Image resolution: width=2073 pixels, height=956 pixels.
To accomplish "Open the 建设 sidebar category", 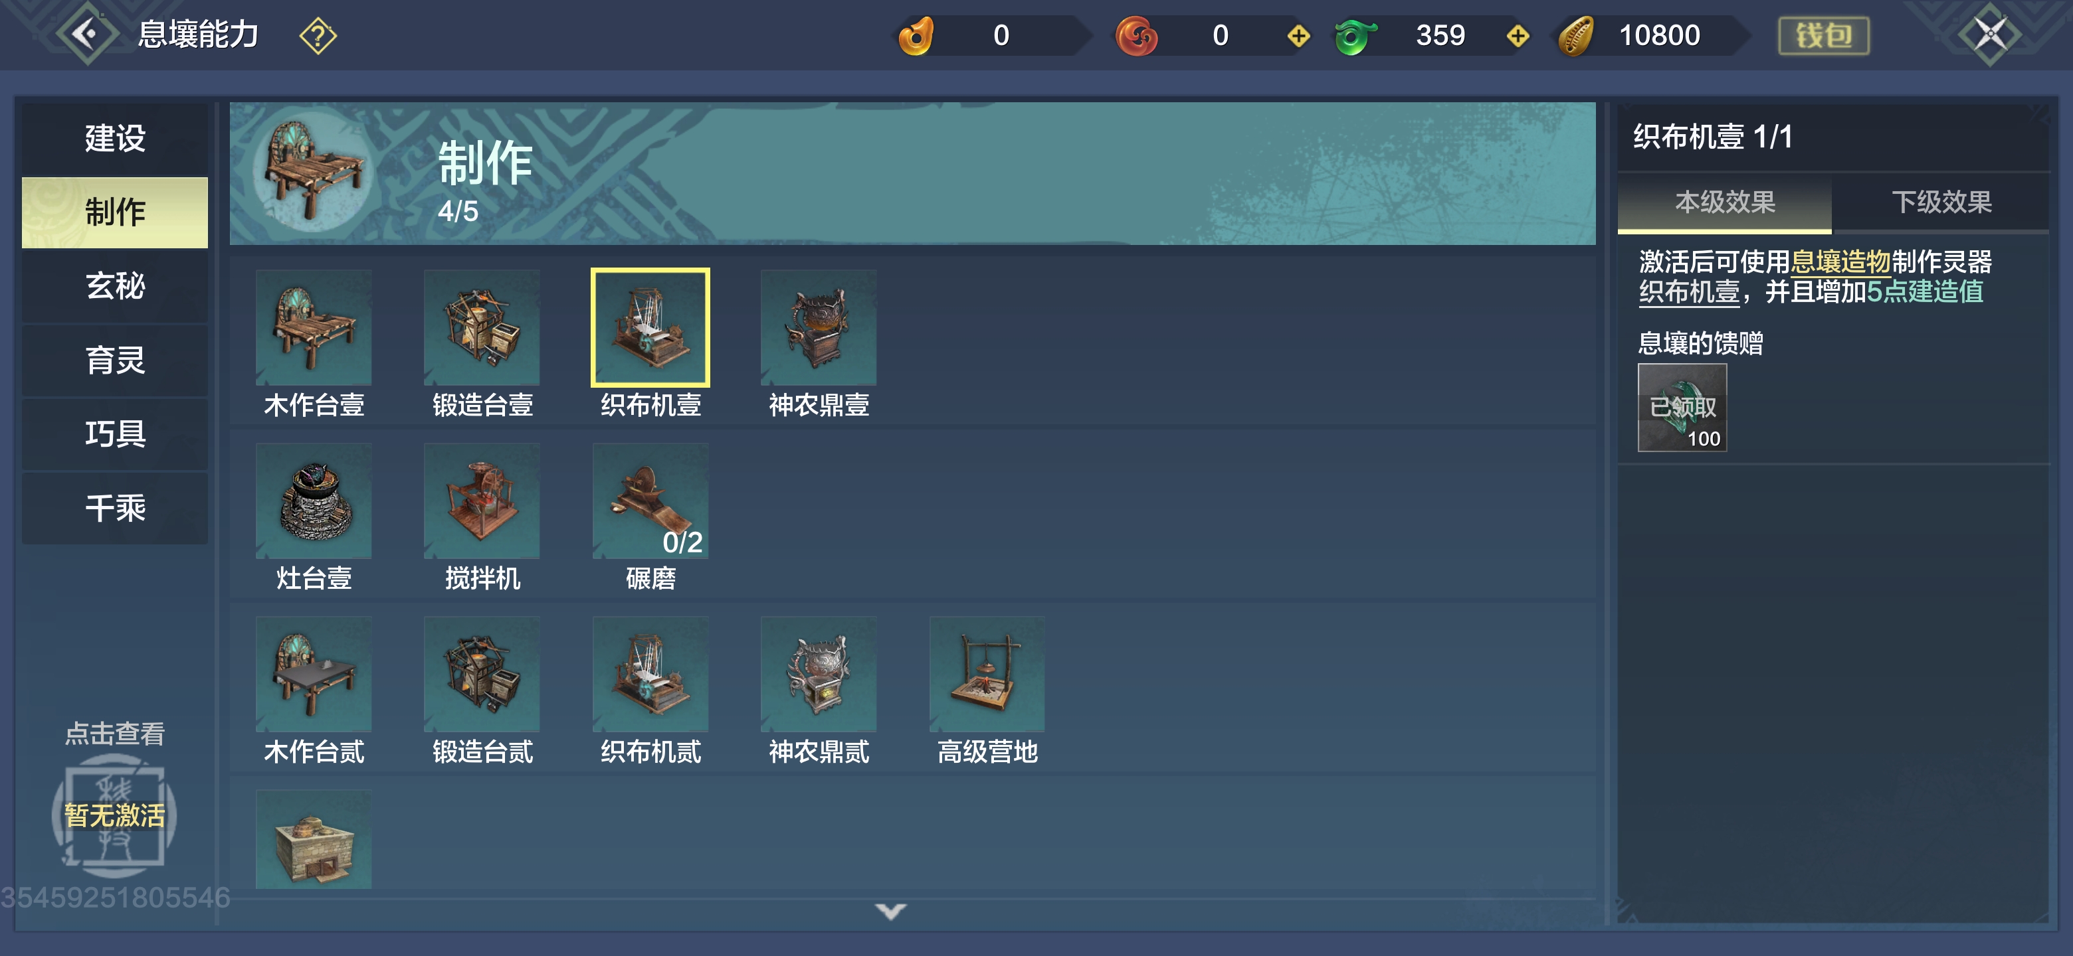I will pos(115,138).
